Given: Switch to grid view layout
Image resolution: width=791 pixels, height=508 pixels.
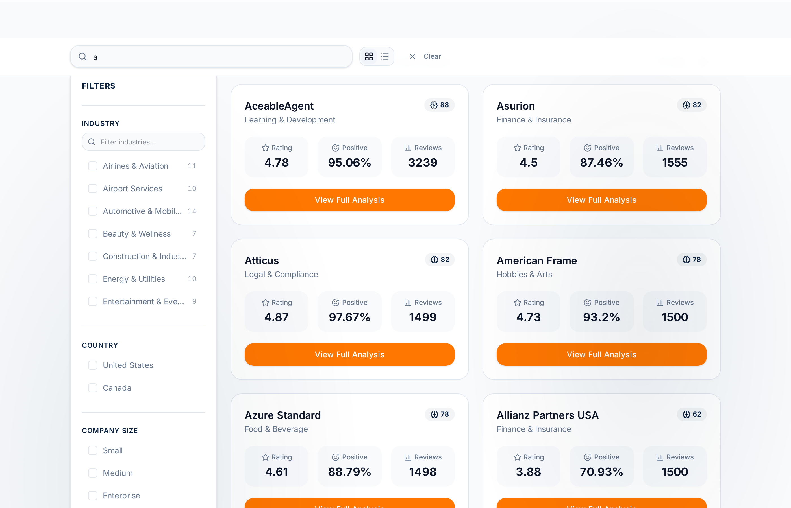Looking at the screenshot, I should (369, 56).
